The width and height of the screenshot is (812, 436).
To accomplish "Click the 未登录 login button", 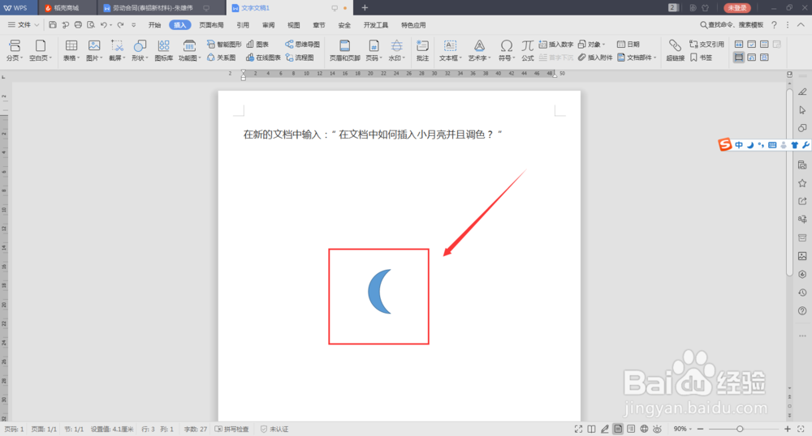I will tap(736, 8).
